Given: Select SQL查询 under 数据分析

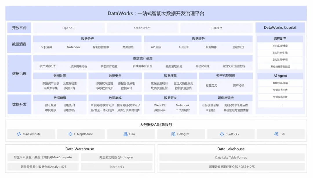Looking at the screenshot, I should 46,47.
